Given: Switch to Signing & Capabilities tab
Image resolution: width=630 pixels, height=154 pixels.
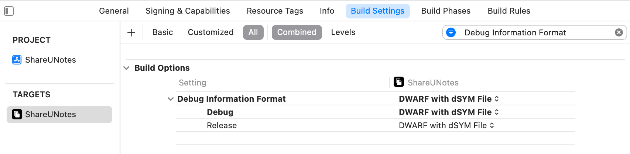Looking at the screenshot, I should [188, 11].
